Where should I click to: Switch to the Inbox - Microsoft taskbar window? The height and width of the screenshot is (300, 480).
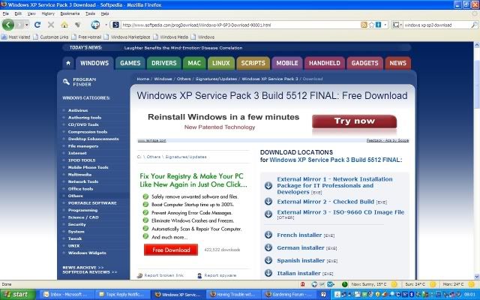[x=67, y=295]
